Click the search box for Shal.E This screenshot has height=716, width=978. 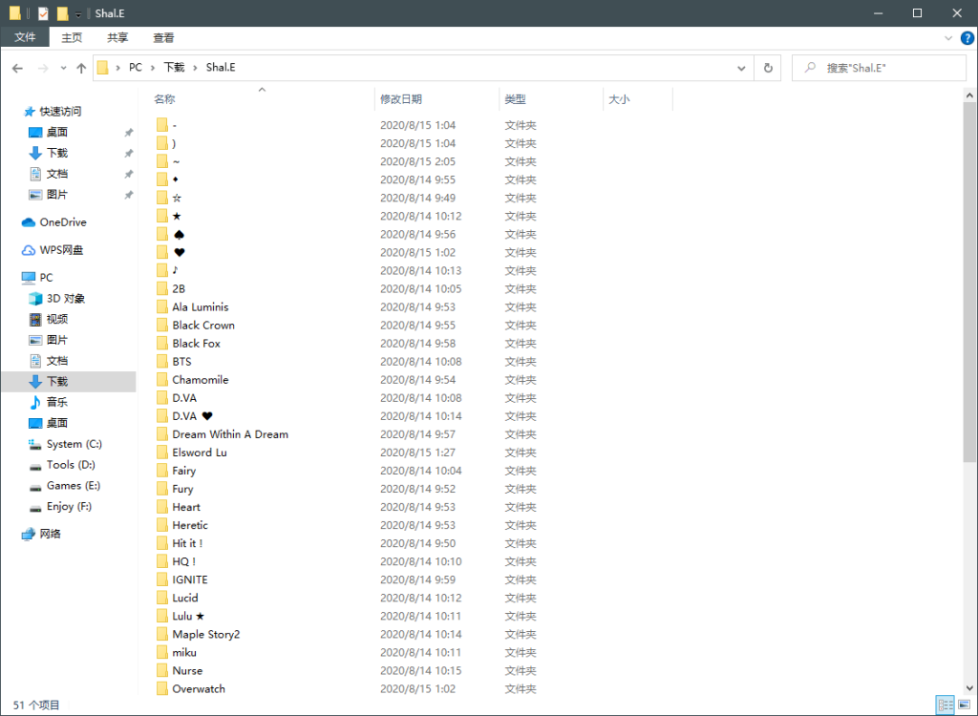tap(879, 68)
